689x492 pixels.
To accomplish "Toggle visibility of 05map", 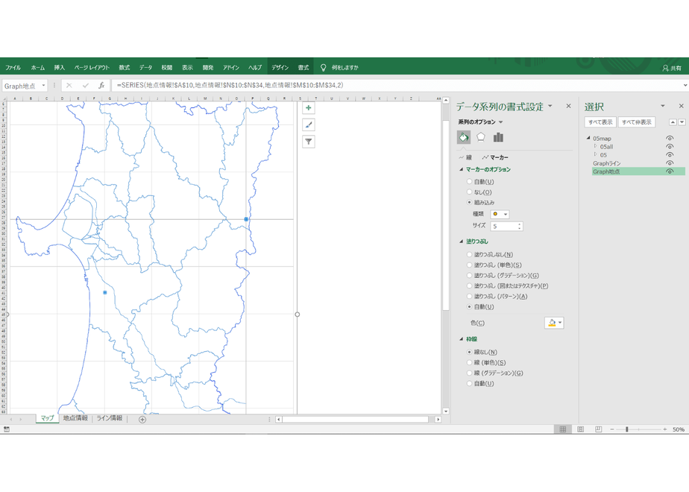I will pos(670,139).
